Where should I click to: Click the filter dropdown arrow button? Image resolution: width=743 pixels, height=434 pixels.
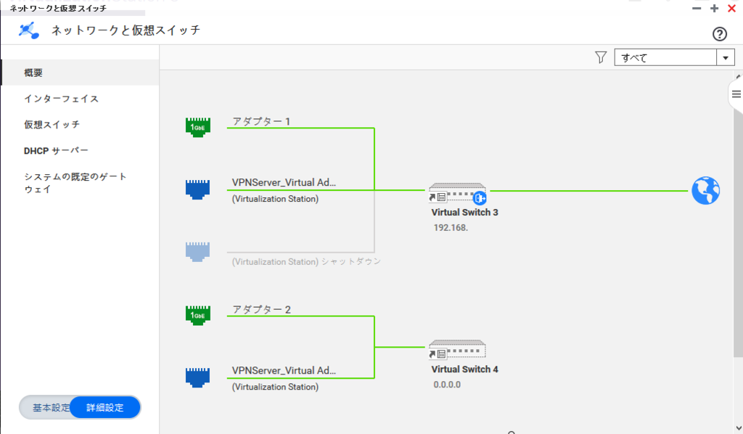coord(726,57)
